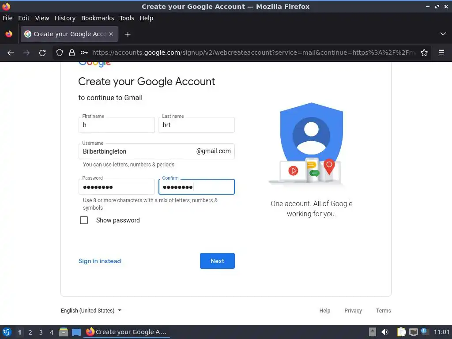452x339 pixels.
Task: Click the @gmail.com suffix text
Action: tap(213, 151)
